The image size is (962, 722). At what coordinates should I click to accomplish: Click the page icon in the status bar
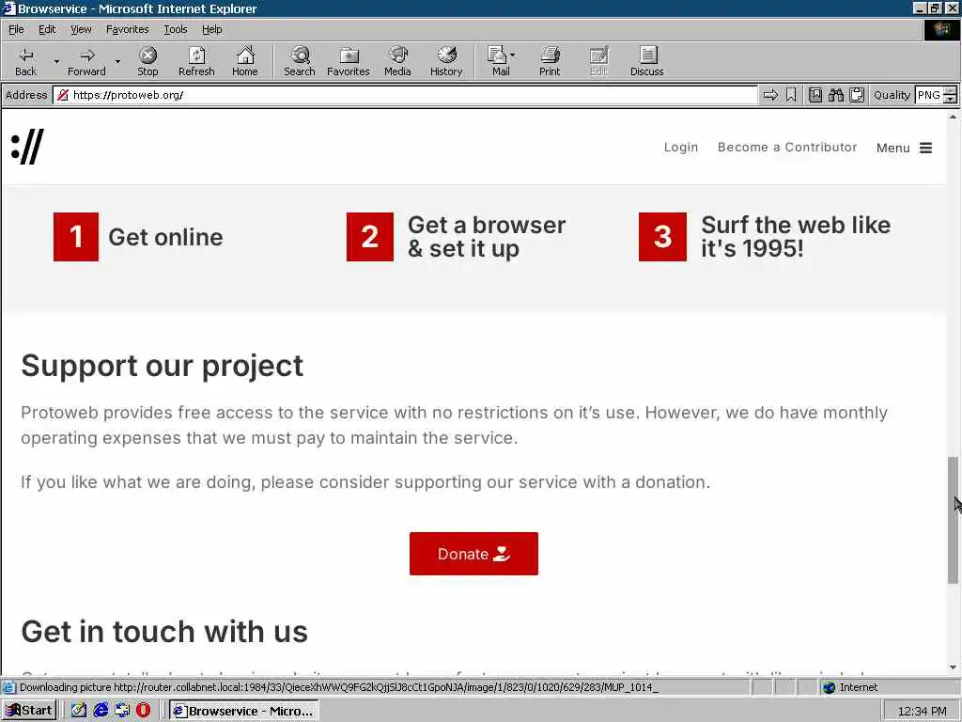click(8, 687)
